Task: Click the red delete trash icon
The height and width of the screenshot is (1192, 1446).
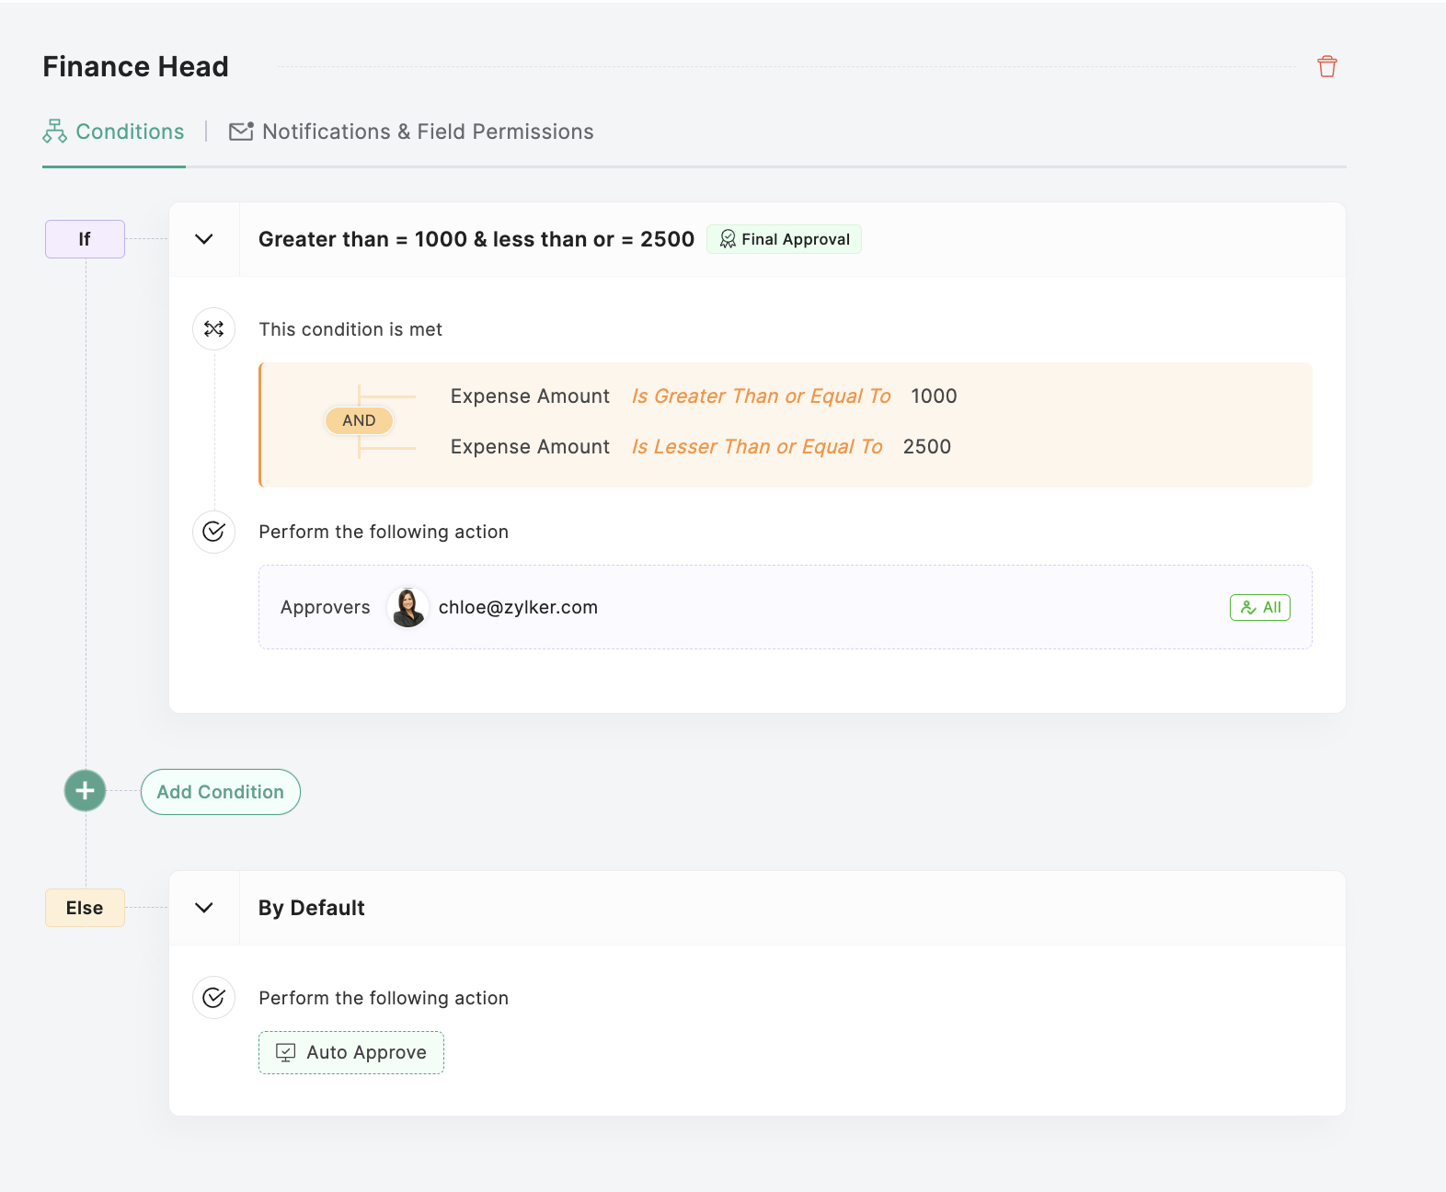Action: [x=1326, y=66]
